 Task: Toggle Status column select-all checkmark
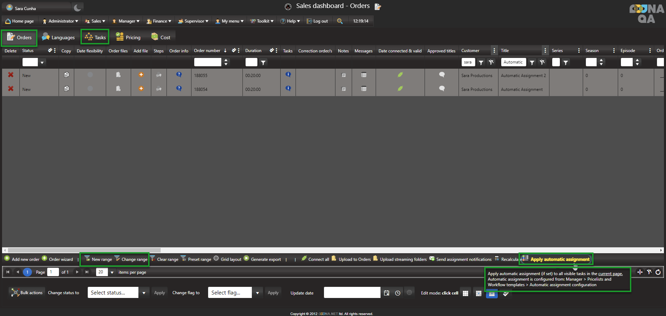tap(50, 51)
